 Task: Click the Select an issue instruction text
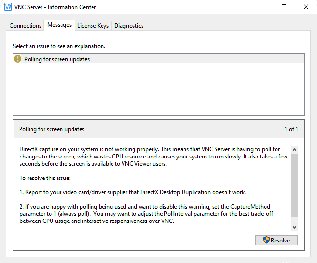59,46
